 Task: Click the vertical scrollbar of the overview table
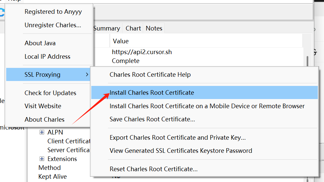[307, 61]
